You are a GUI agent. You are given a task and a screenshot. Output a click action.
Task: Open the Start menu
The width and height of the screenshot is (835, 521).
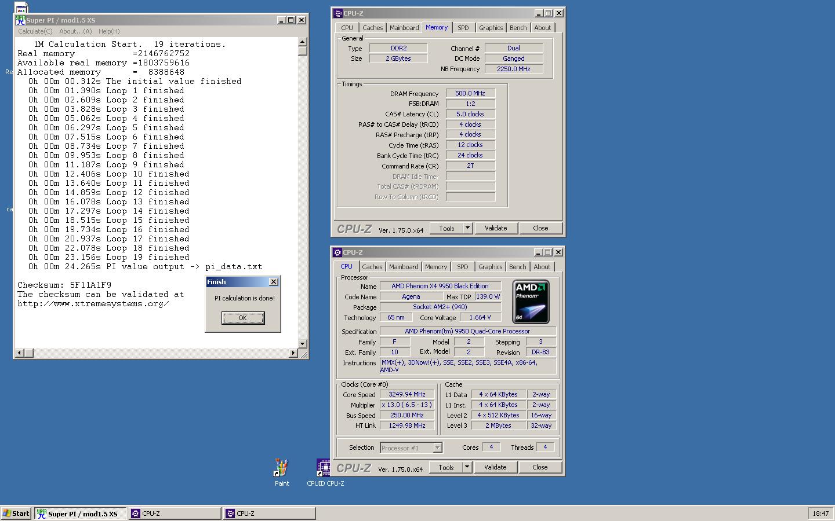click(x=16, y=513)
